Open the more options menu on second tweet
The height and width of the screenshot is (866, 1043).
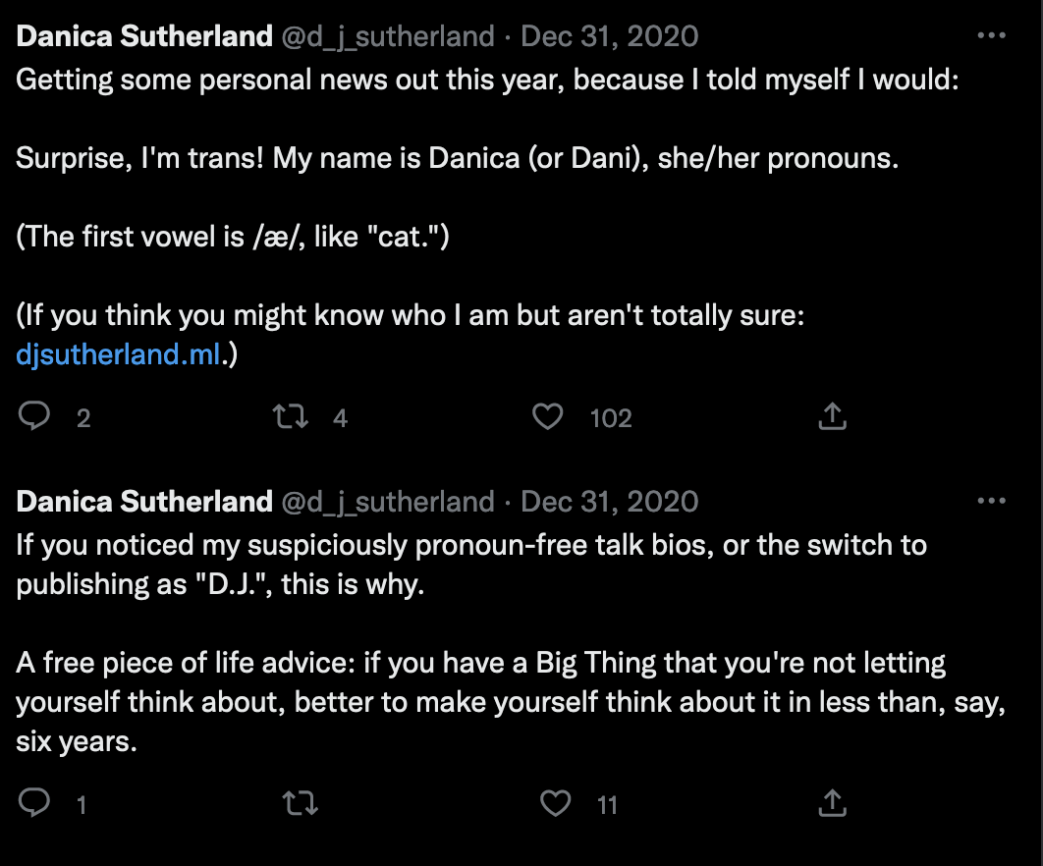coord(992,502)
